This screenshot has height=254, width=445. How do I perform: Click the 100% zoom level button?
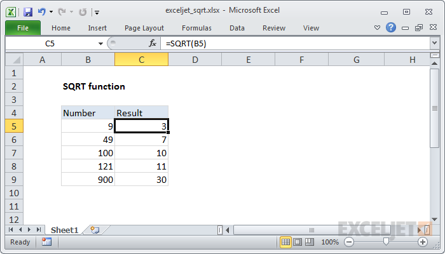[x=330, y=242]
